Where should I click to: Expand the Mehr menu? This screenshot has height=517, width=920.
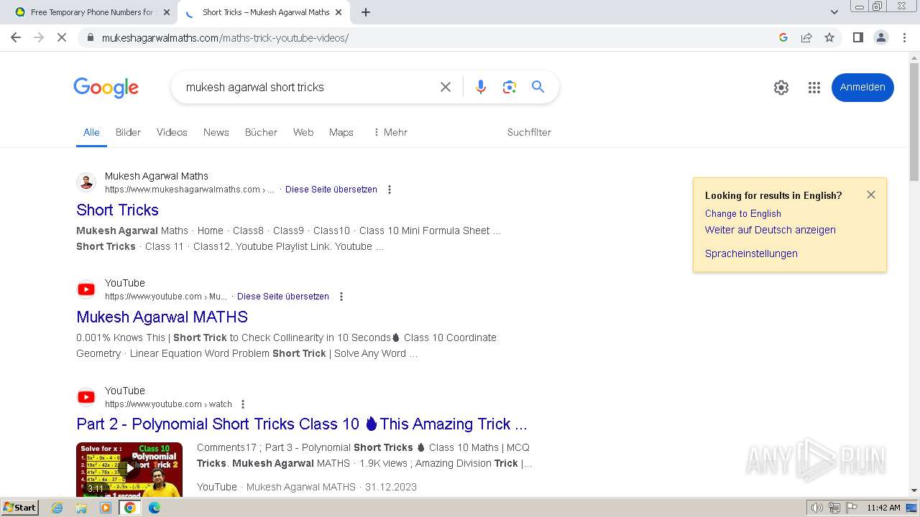[x=390, y=132]
